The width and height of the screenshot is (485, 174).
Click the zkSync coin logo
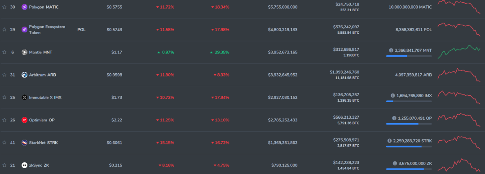coord(24,165)
